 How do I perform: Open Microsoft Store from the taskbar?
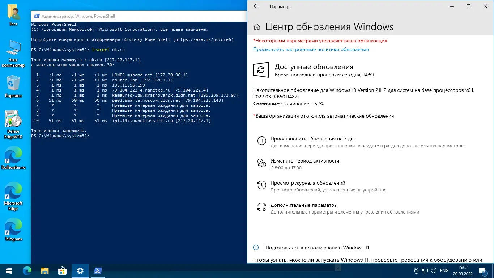pyautogui.click(x=63, y=270)
